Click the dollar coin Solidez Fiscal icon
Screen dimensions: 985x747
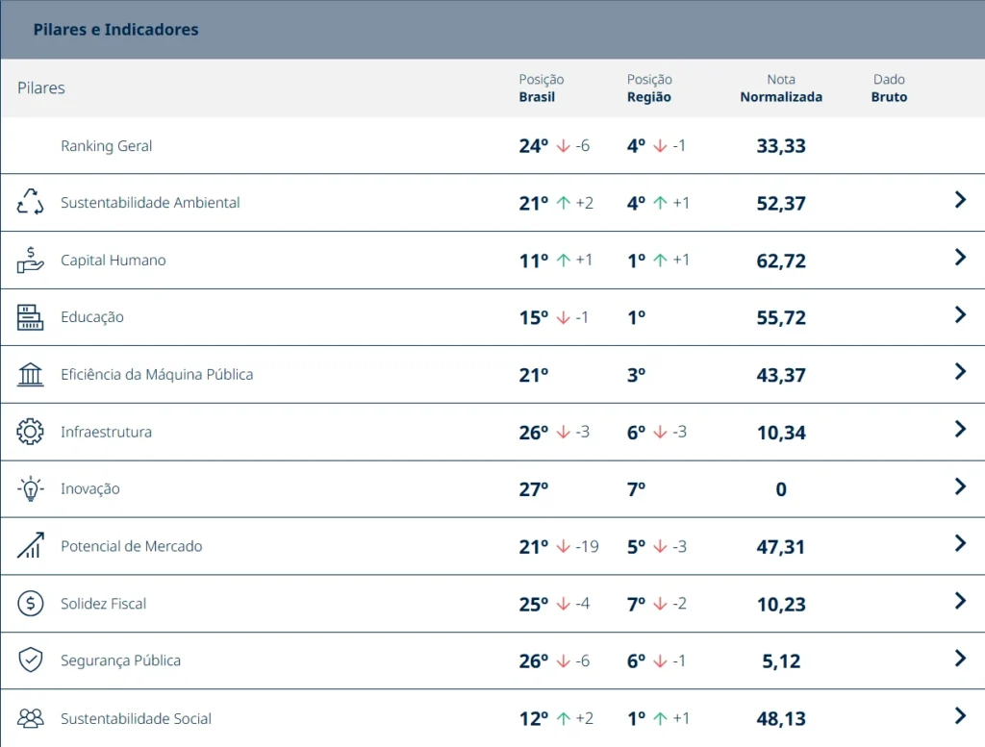coord(30,603)
